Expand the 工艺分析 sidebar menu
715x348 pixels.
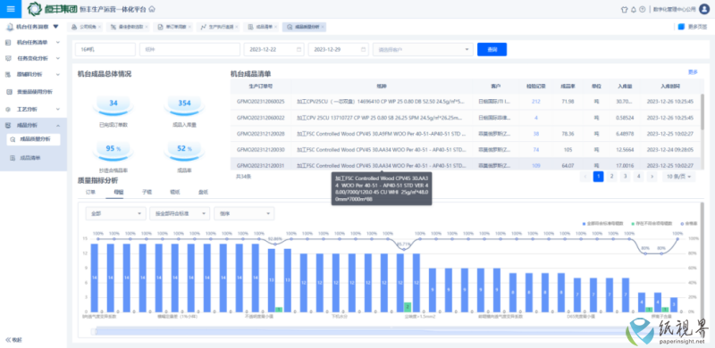coord(33,110)
